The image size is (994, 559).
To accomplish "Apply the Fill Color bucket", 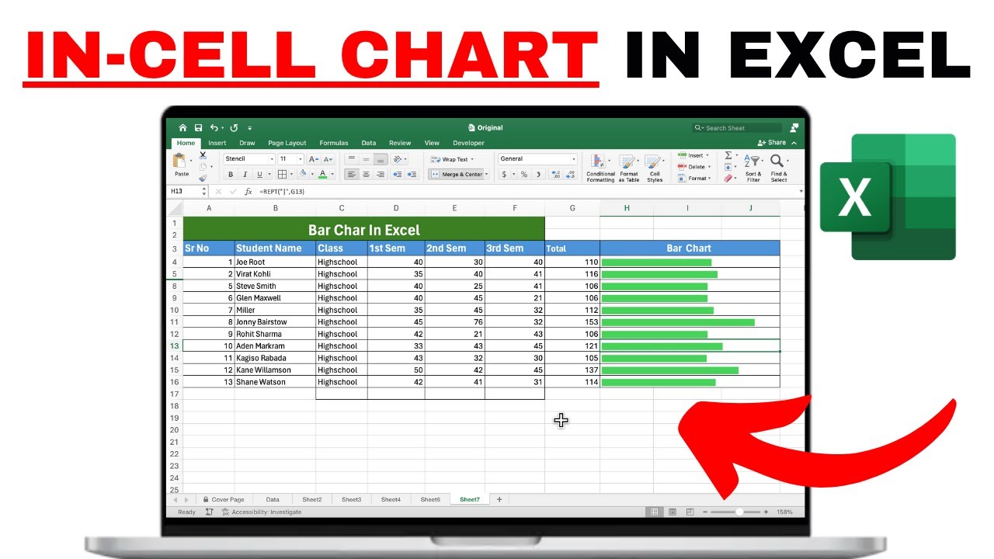I will tap(303, 175).
